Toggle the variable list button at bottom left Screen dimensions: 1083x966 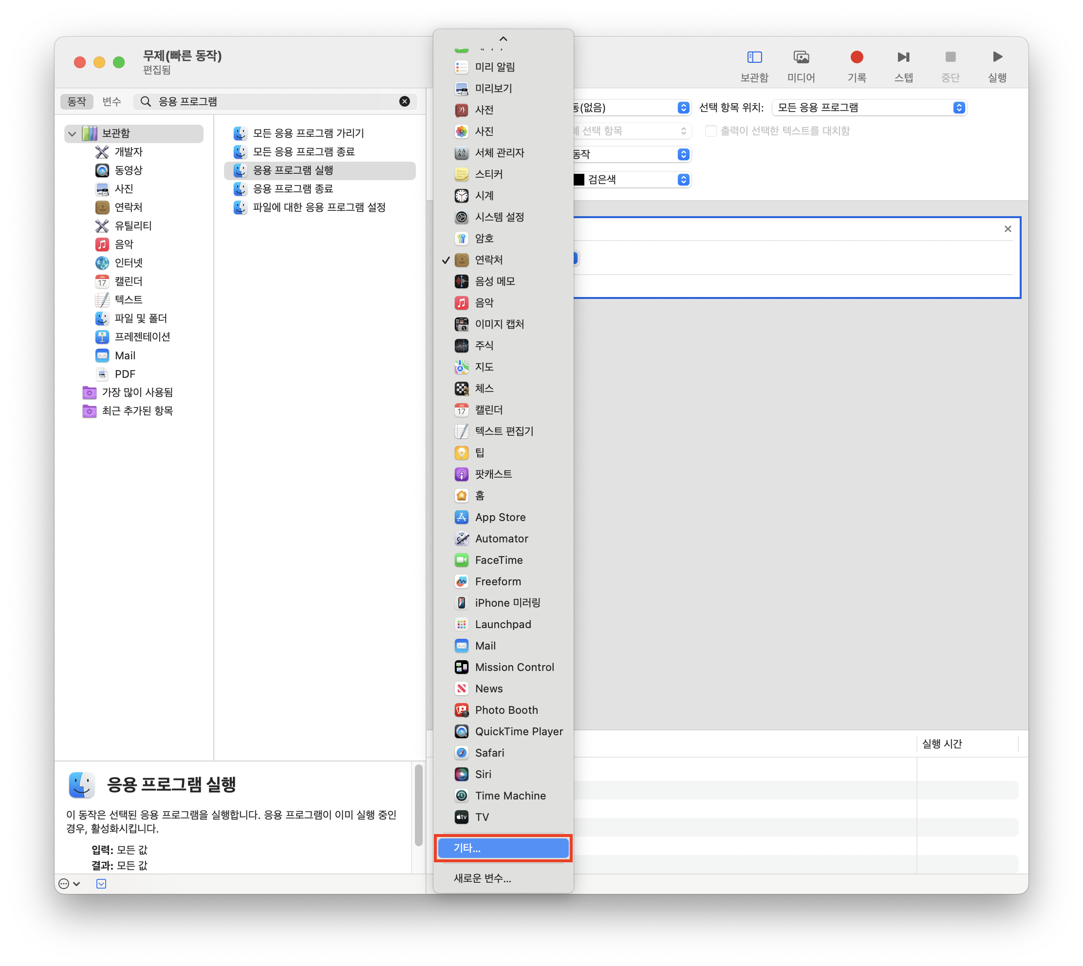(101, 884)
